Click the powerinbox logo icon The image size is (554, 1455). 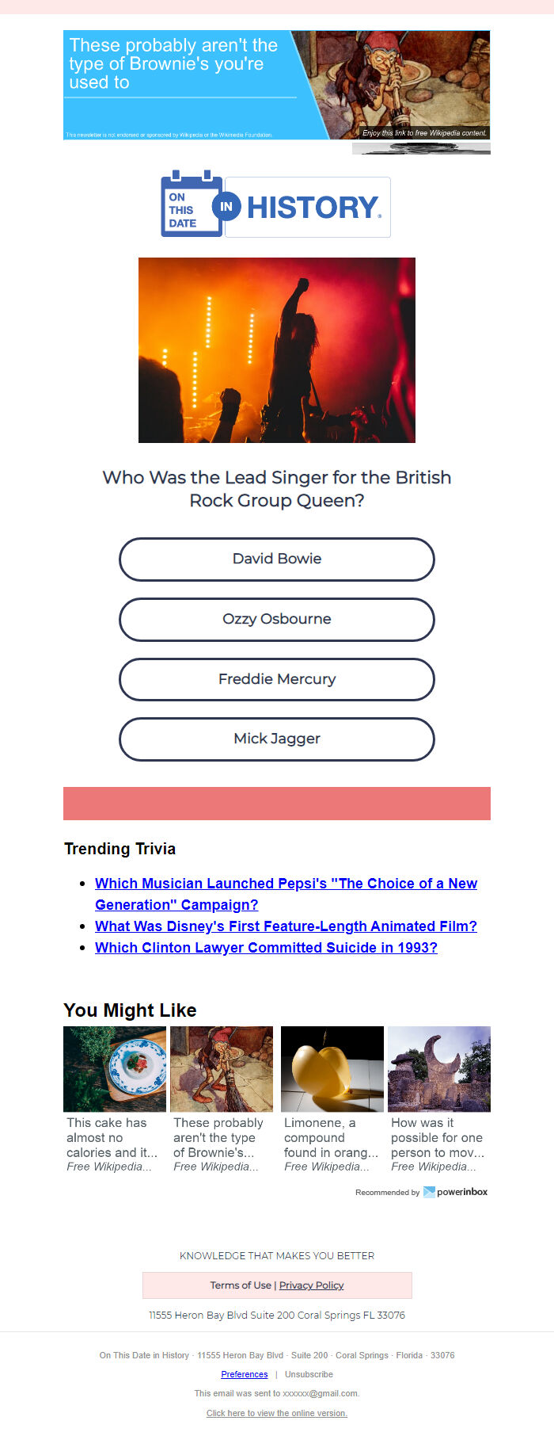click(429, 1192)
